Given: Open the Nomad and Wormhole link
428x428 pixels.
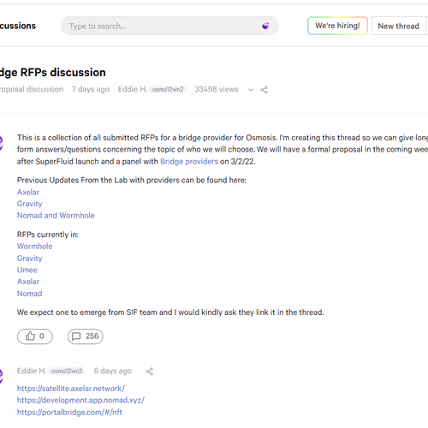Looking at the screenshot, I should pos(56,216).
